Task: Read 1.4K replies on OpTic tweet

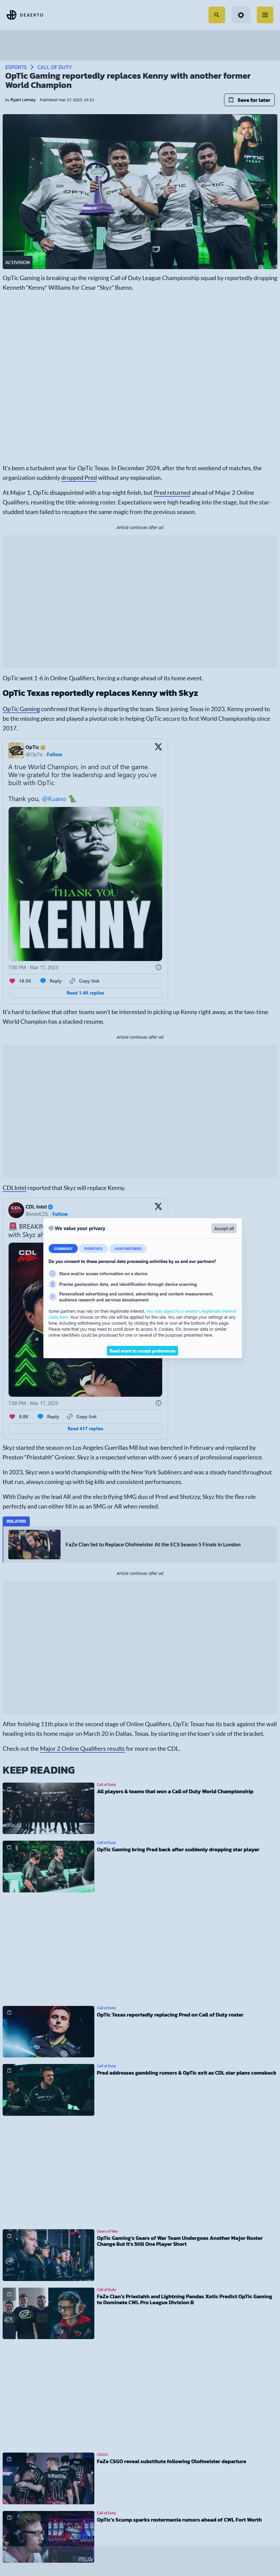Action: (85, 993)
